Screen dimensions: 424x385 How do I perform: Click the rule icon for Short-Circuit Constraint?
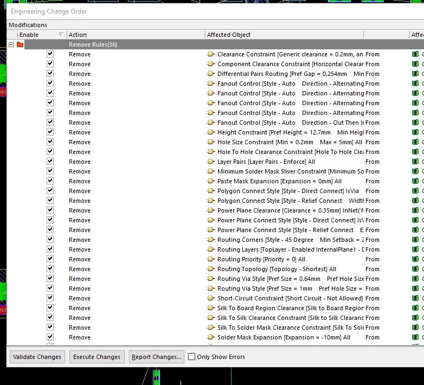click(x=211, y=298)
